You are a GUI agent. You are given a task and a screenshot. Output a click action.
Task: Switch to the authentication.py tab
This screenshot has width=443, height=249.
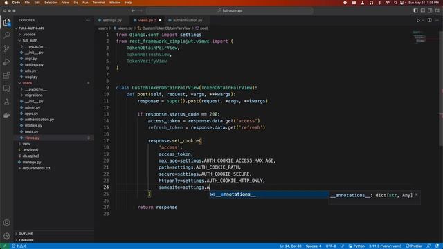click(188, 20)
